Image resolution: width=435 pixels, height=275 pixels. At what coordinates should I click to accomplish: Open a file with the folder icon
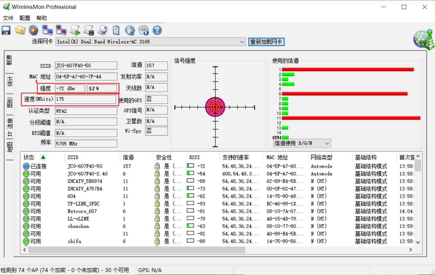click(20, 30)
